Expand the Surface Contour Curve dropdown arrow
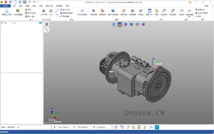 tap(75, 13)
